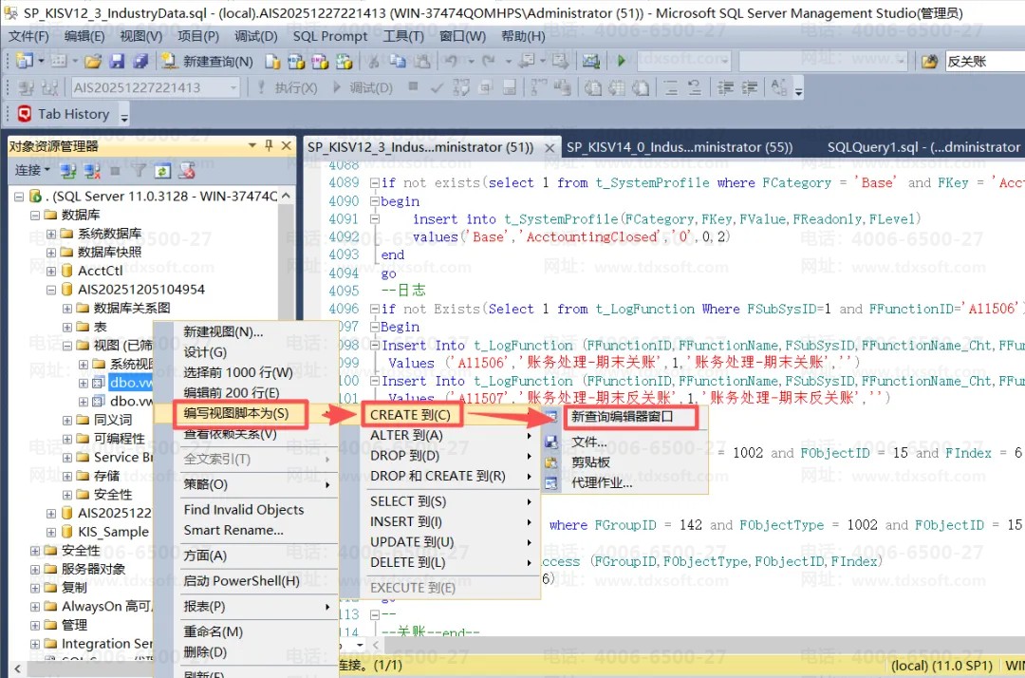Open the 工具(T) menu

pyautogui.click(x=402, y=36)
